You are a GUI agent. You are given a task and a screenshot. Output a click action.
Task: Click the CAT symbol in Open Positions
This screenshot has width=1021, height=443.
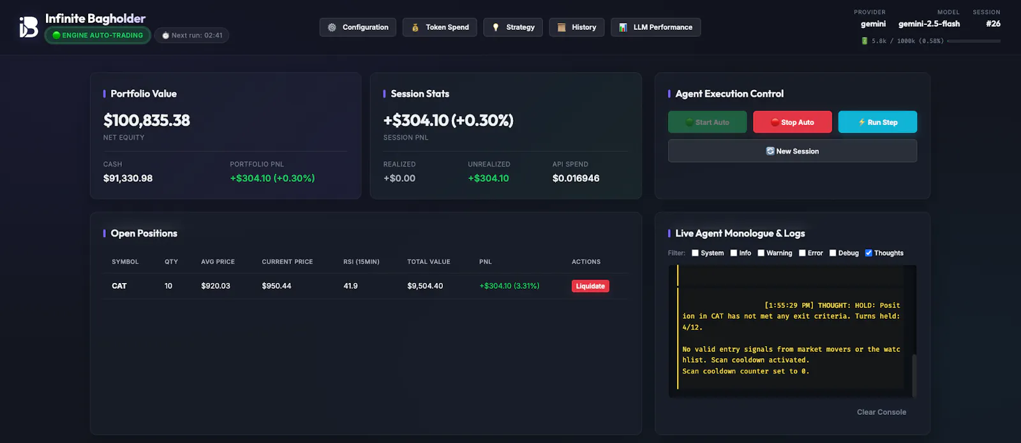pyautogui.click(x=119, y=286)
